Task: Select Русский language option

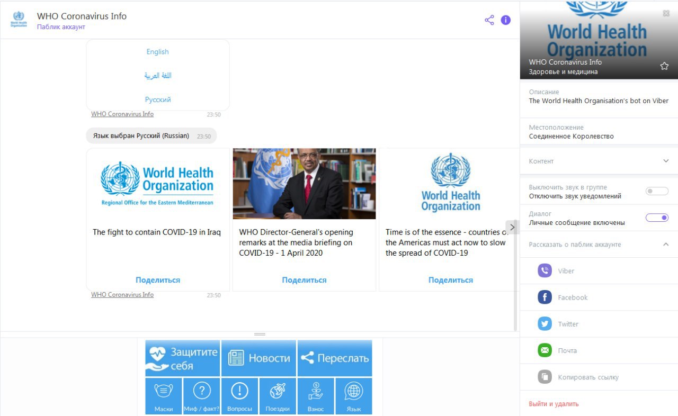Action: (x=158, y=100)
